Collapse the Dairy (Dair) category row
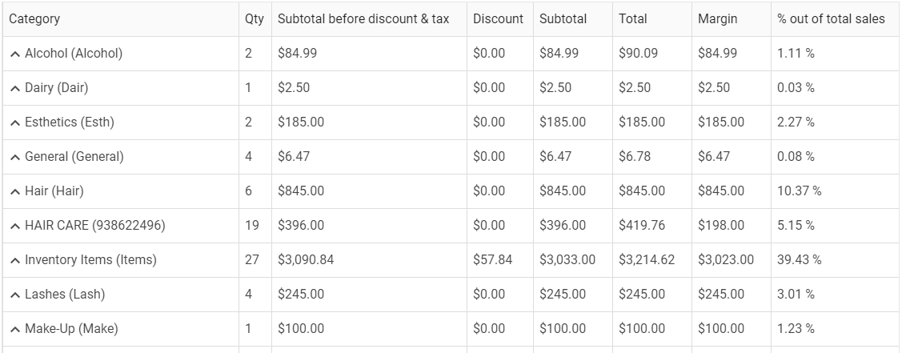The image size is (902, 353). [15, 88]
